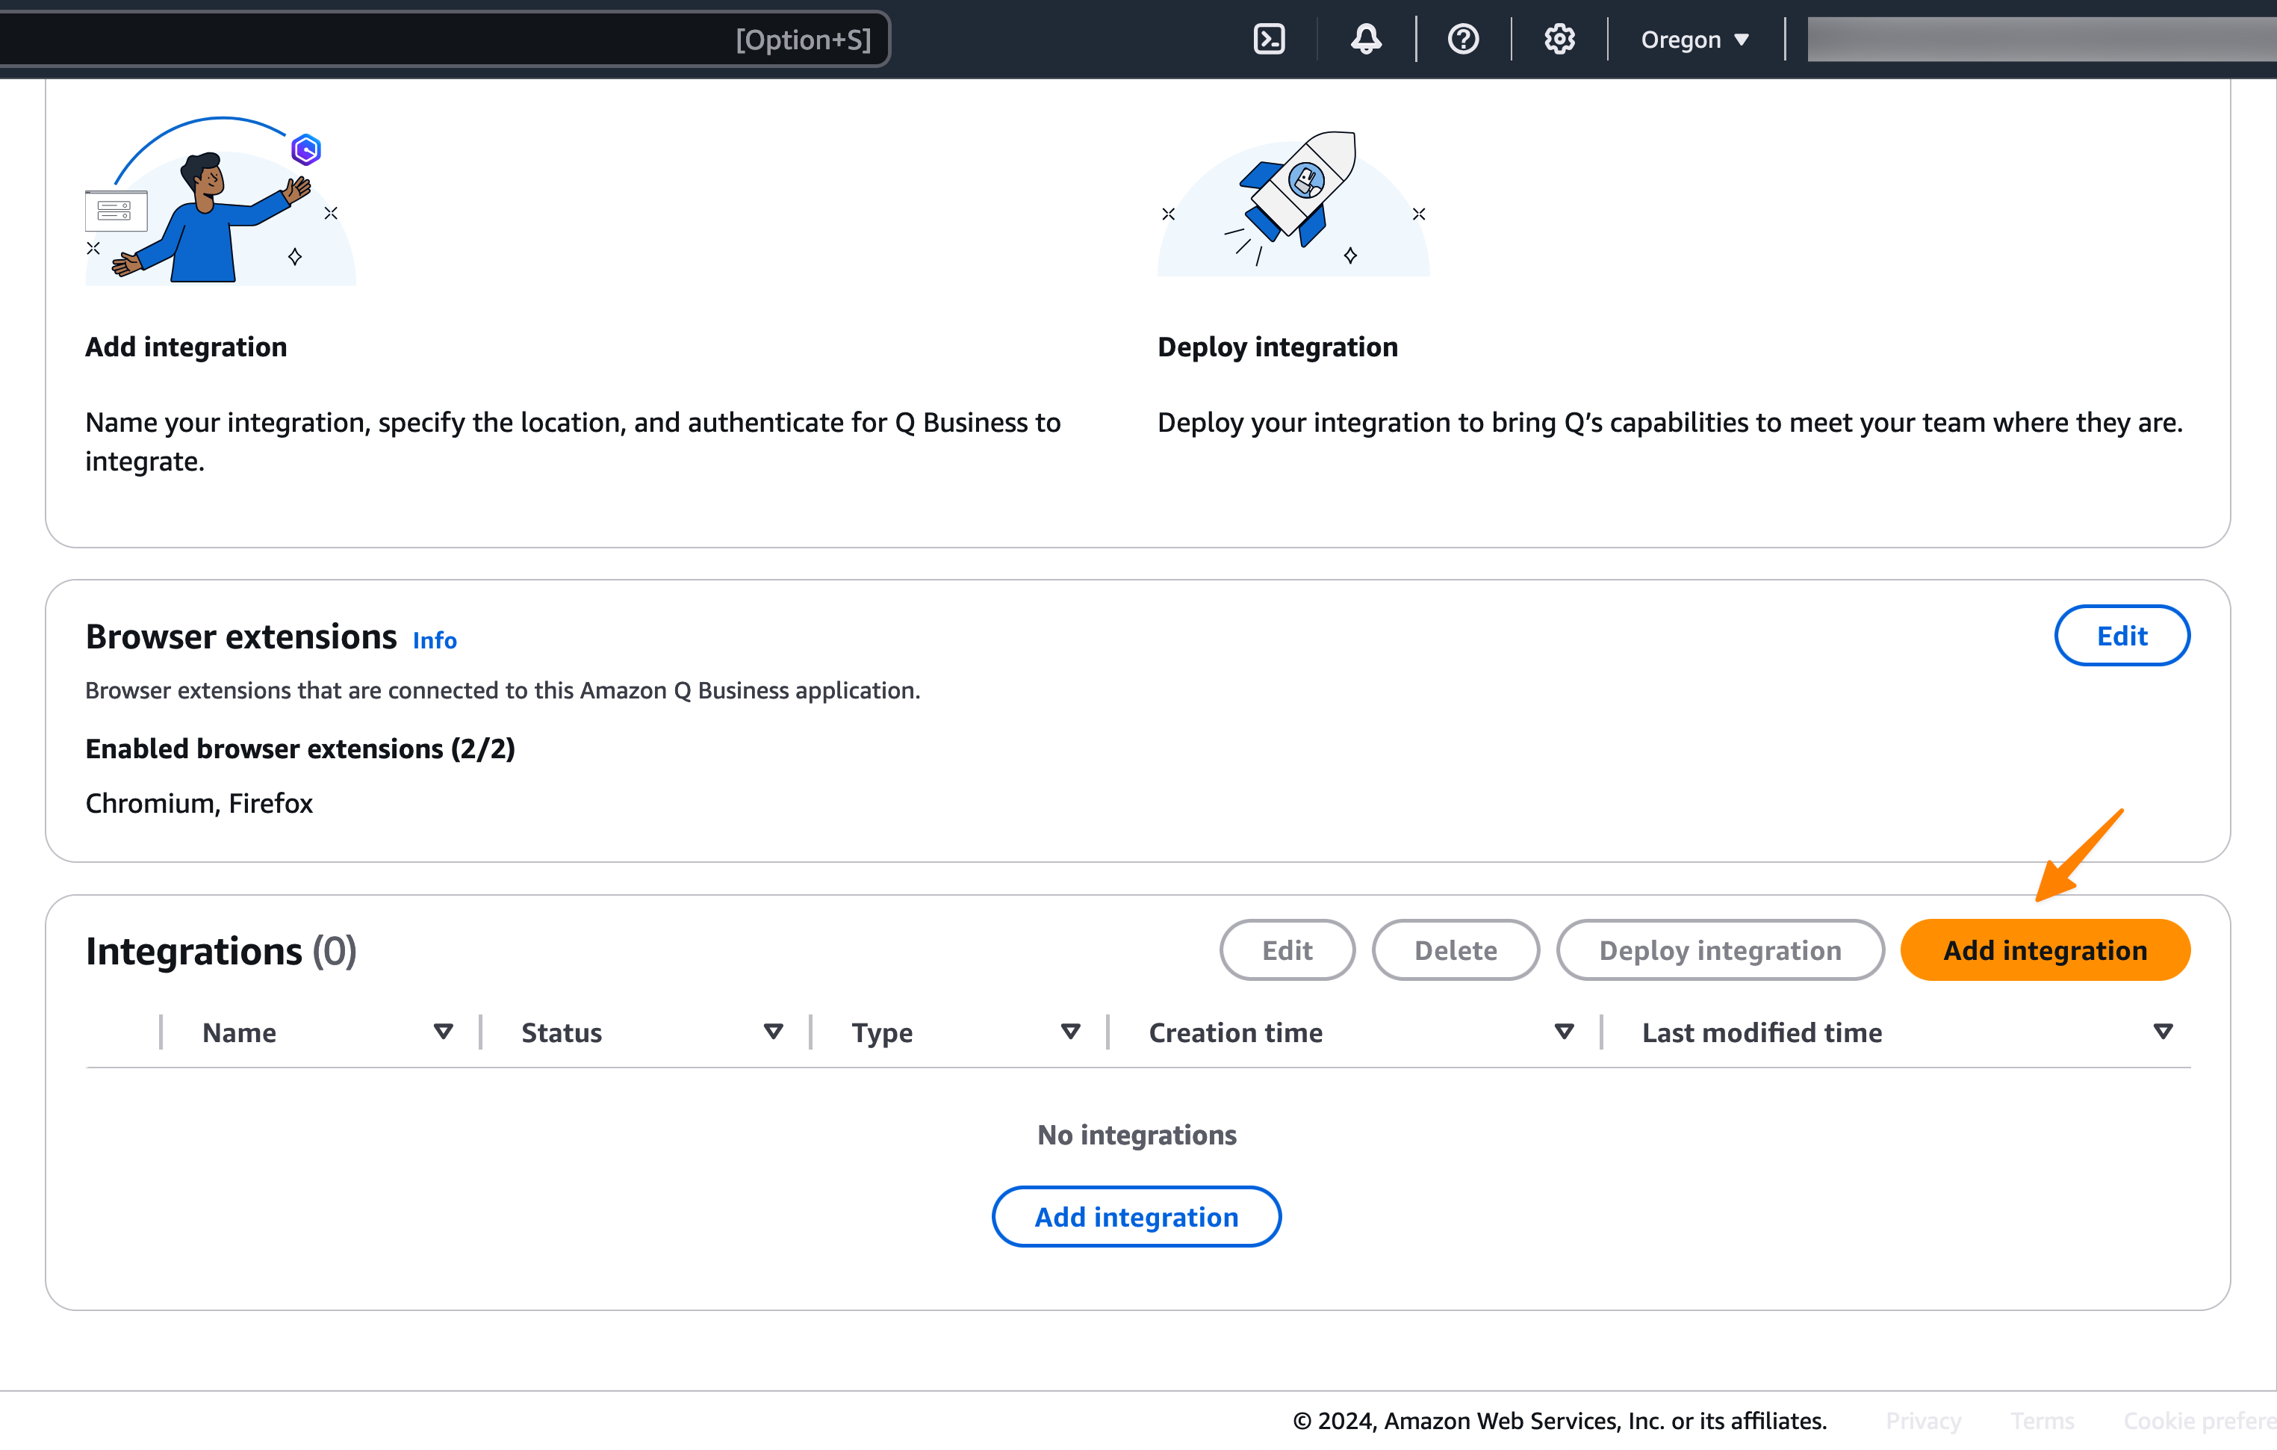Sort by Name column arrow

tap(443, 1031)
